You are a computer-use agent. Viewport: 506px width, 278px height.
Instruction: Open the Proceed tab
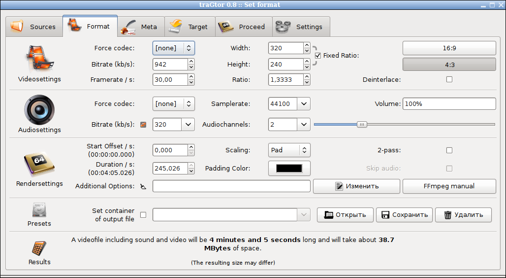click(244, 27)
